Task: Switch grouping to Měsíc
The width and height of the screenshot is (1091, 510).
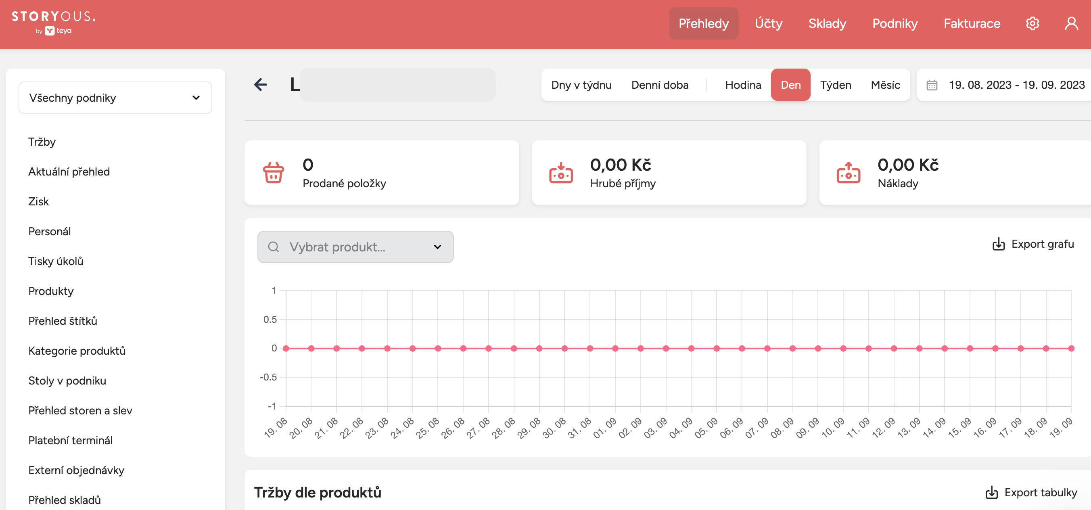Action: click(x=885, y=85)
